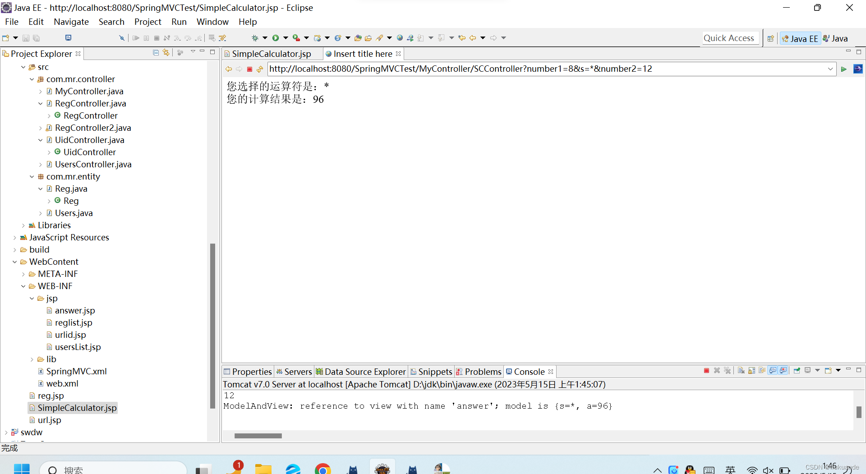Click the Windows Start button
The height and width of the screenshot is (474, 866).
coord(22,469)
